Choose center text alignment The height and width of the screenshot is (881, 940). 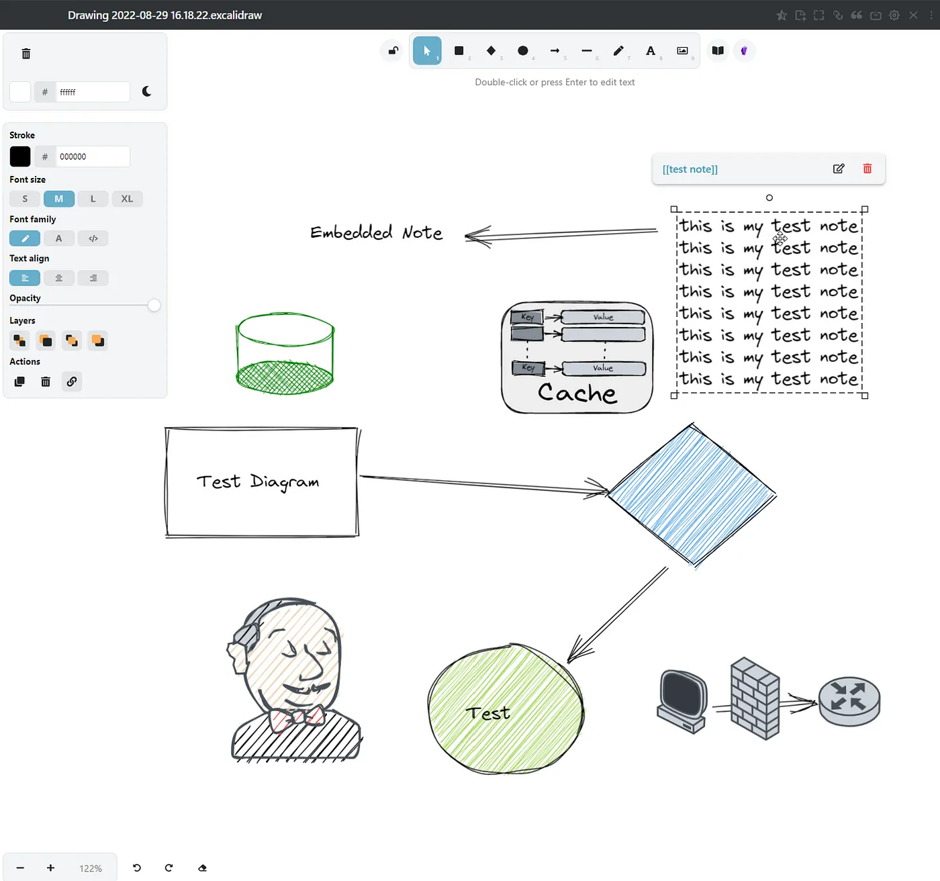tap(59, 278)
